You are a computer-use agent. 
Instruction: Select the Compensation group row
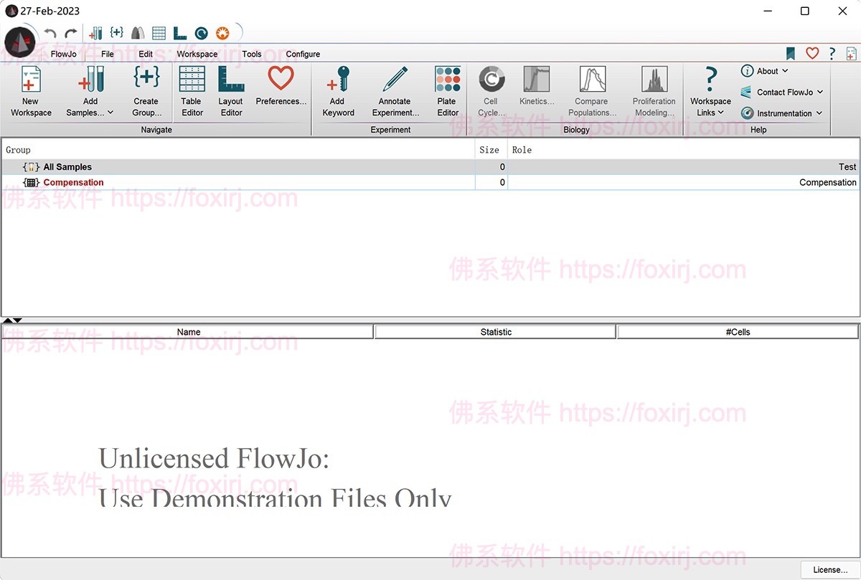point(73,182)
